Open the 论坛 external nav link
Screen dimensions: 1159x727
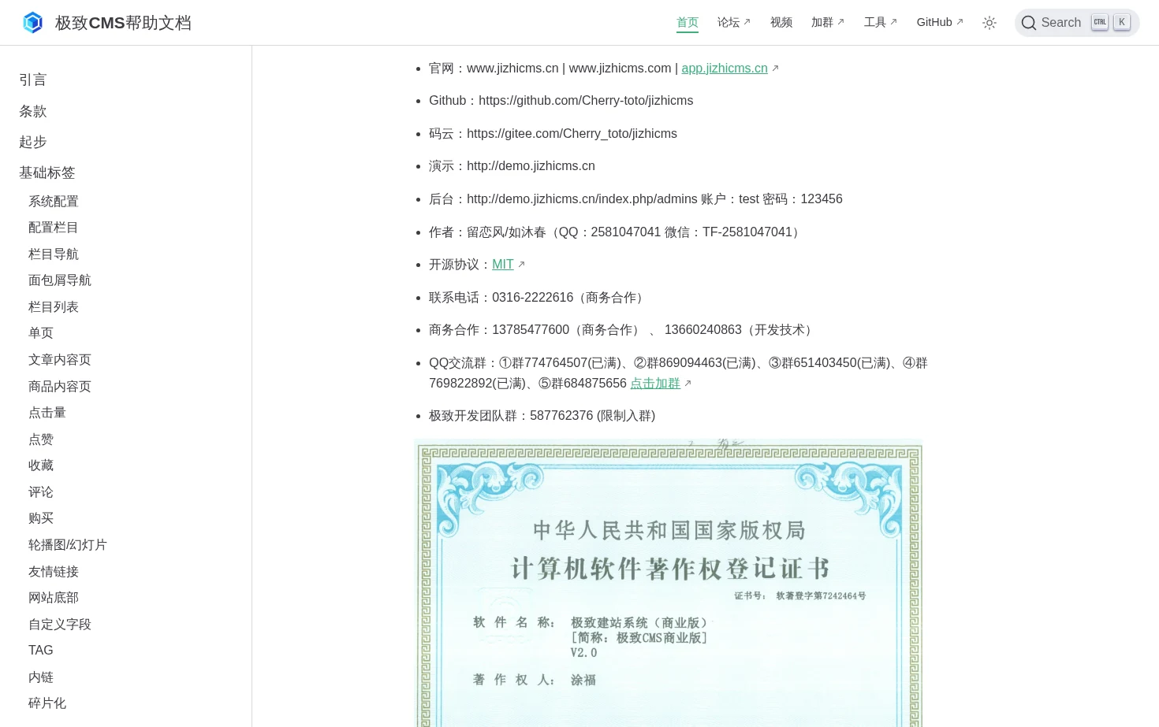(734, 22)
